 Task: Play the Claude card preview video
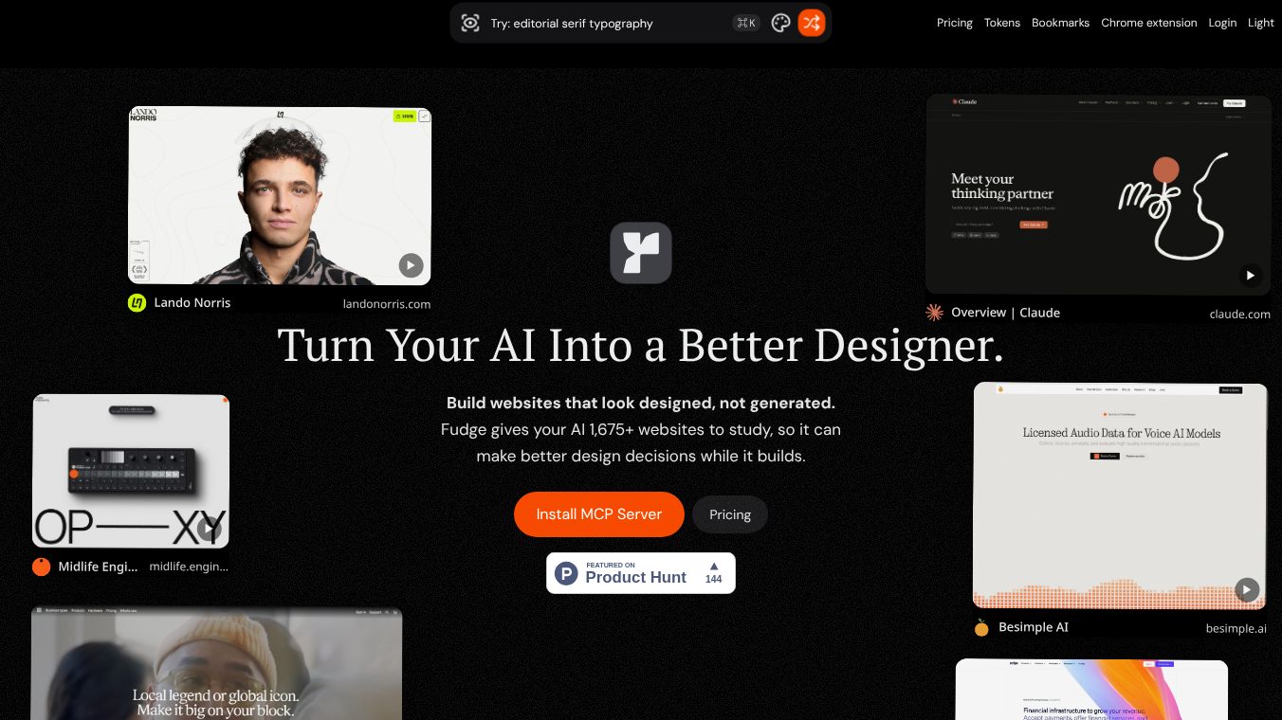coord(1251,276)
